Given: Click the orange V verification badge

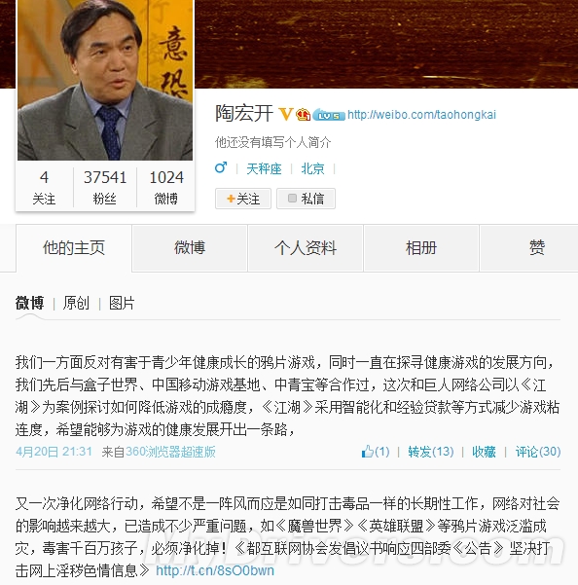Looking at the screenshot, I should pos(286,114).
